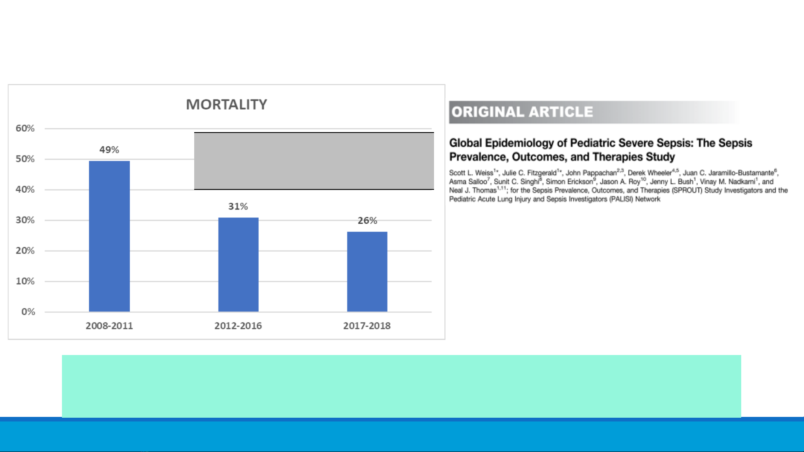The image size is (804, 452).
Task: Click author name Scott L. Weiss
Action: (x=471, y=173)
